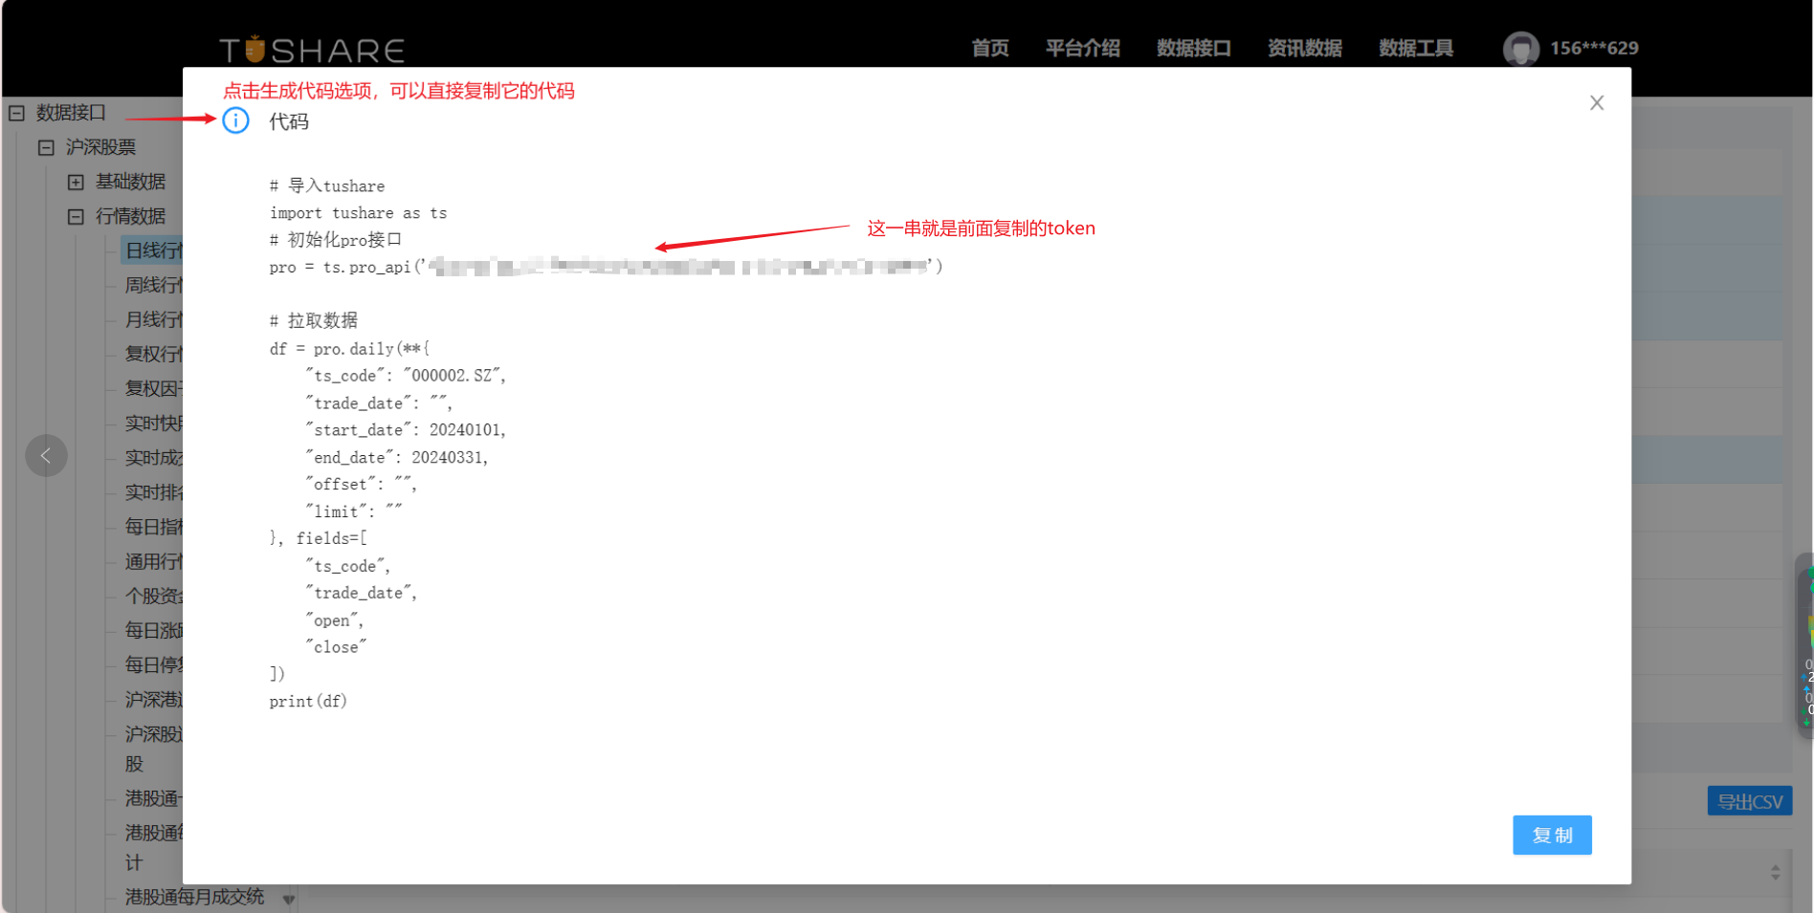Open the 资讯数据 menu item
1814x913 pixels.
tap(1304, 48)
